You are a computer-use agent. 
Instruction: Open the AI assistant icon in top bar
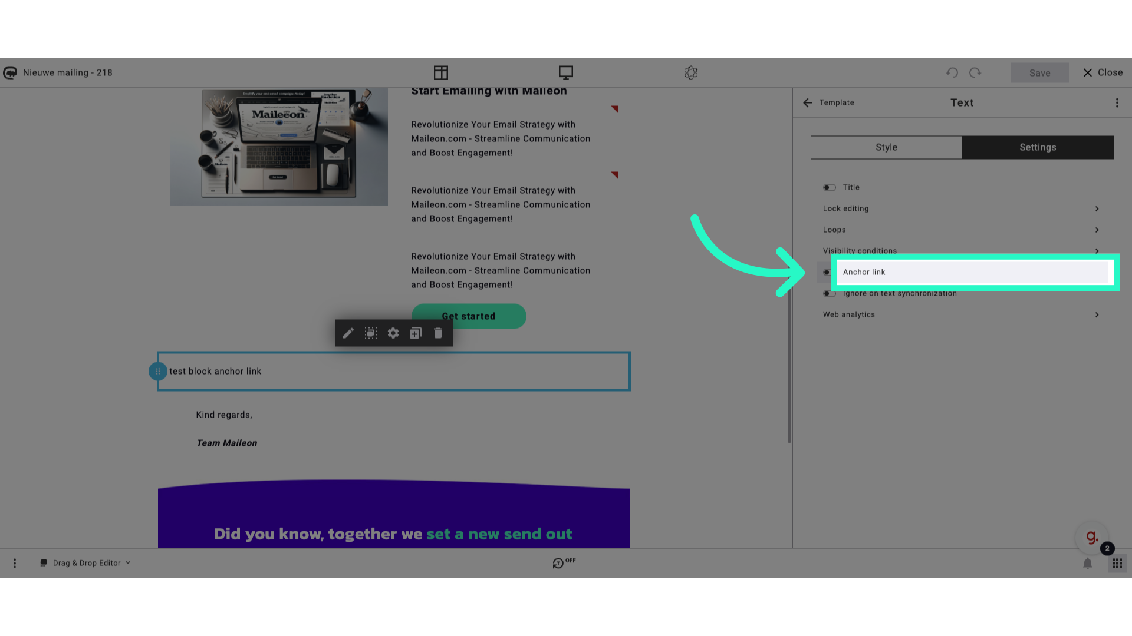(x=691, y=72)
